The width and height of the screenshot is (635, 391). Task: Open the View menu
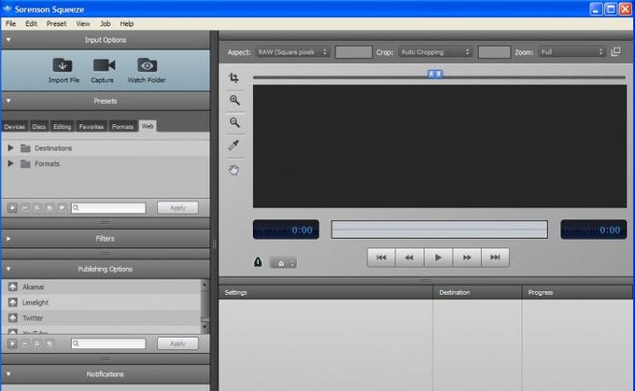tap(83, 23)
